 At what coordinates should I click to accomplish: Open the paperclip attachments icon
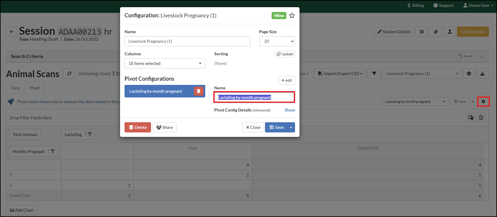pyautogui.click(x=436, y=32)
